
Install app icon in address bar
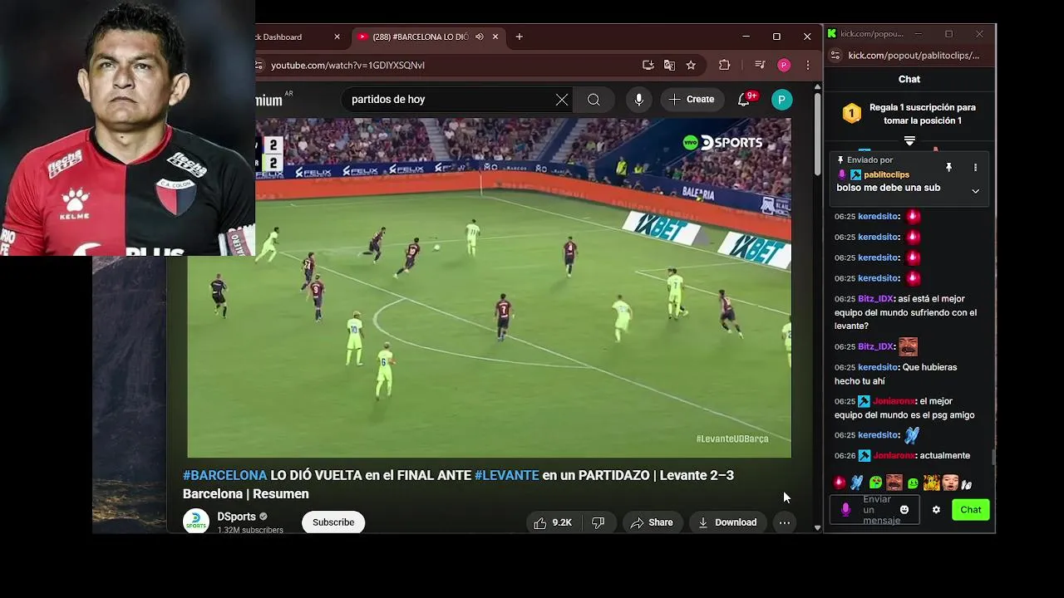648,65
